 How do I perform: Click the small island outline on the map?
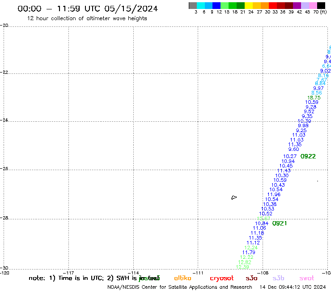tap(234, 197)
